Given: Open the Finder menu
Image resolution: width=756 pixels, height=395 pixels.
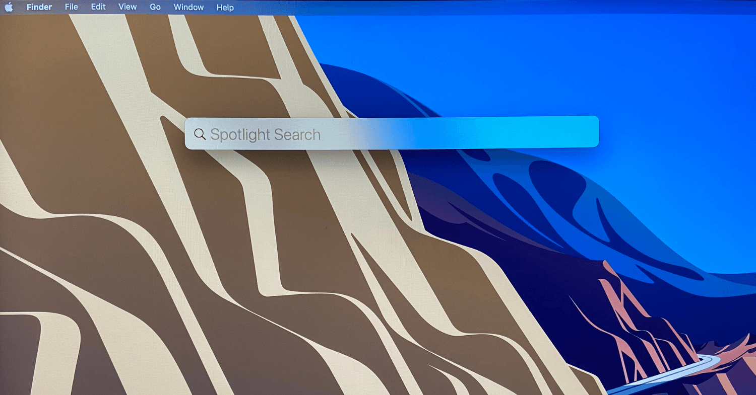Looking at the screenshot, I should coord(39,7).
